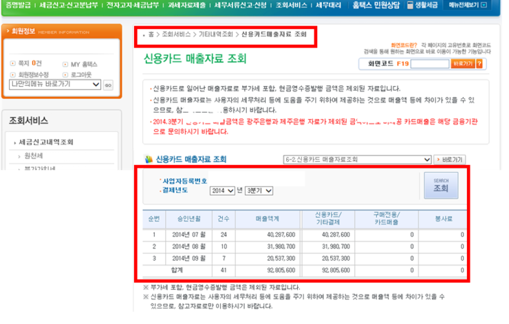Click the 'go' icon beside 나만의메뉴 바로가기
This screenshot has width=509, height=324.
click(x=108, y=85)
